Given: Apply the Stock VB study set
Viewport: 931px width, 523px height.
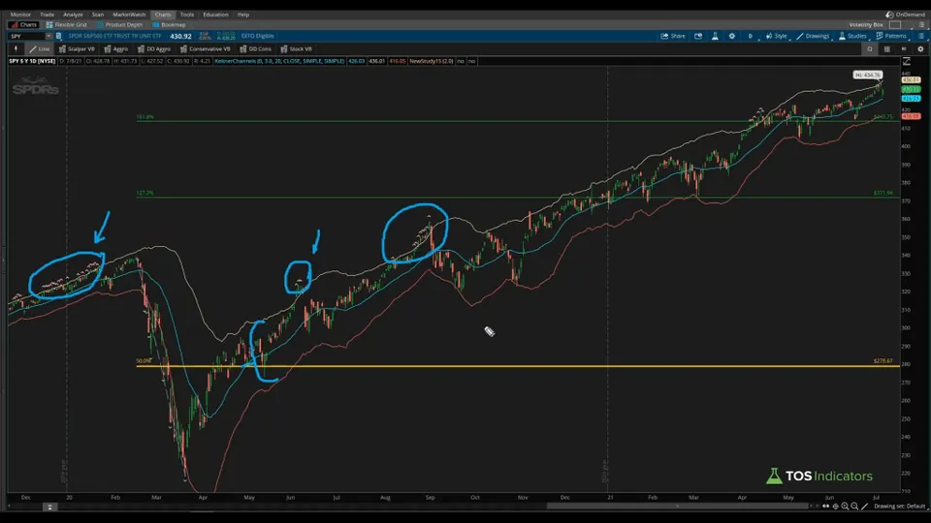Looking at the screenshot, I should tap(296, 49).
